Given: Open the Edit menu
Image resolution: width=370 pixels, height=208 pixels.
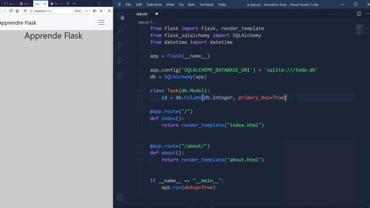Looking at the screenshot, I should tap(139, 5).
